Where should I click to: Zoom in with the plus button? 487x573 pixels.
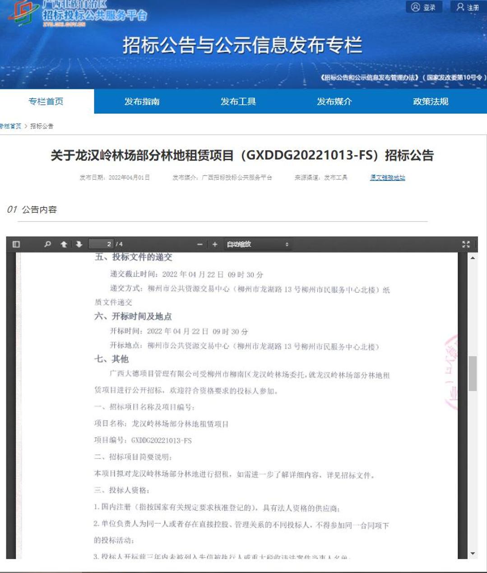point(215,244)
